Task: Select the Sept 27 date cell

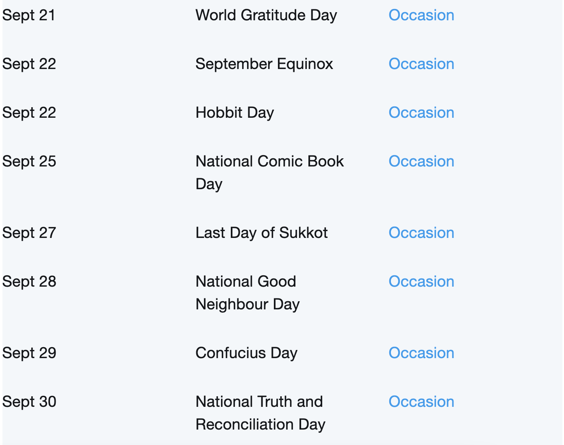Action: 29,233
